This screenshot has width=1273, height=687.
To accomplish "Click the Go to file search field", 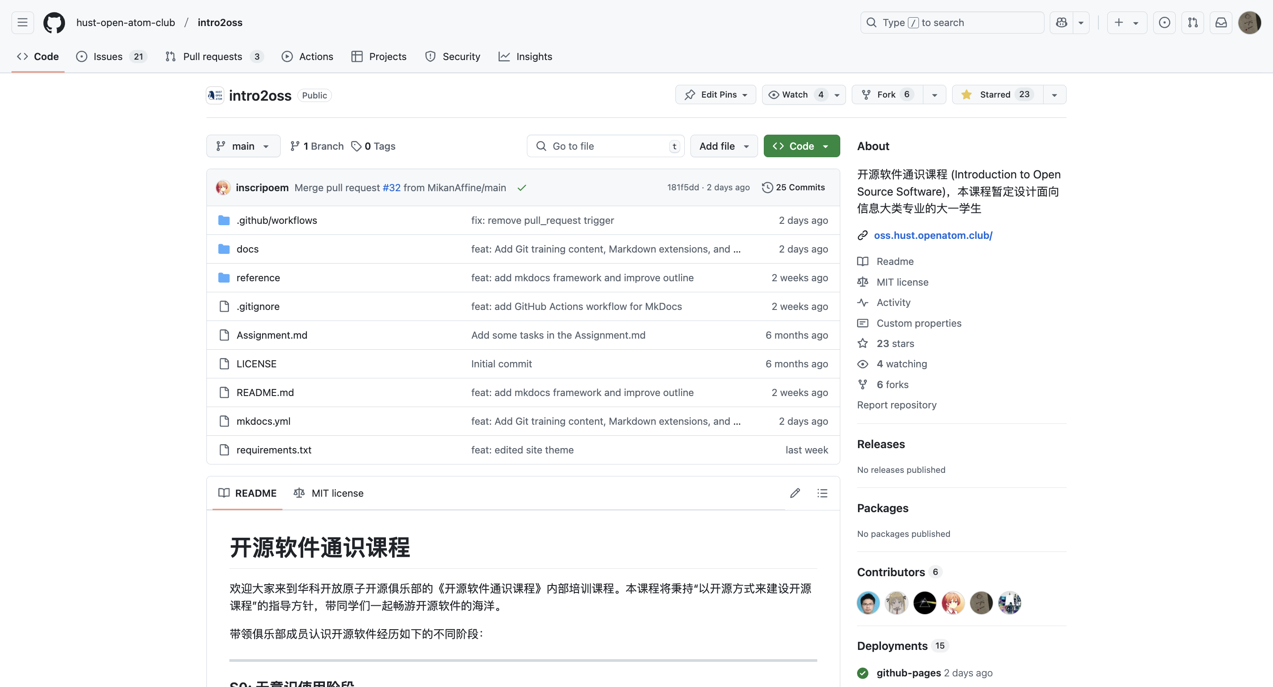I will coord(606,146).
